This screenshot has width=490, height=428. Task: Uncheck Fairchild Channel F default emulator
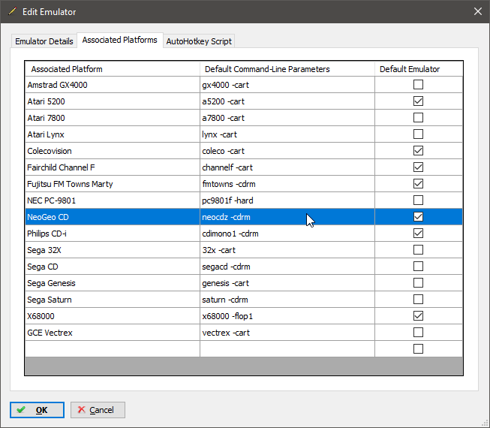[418, 167]
